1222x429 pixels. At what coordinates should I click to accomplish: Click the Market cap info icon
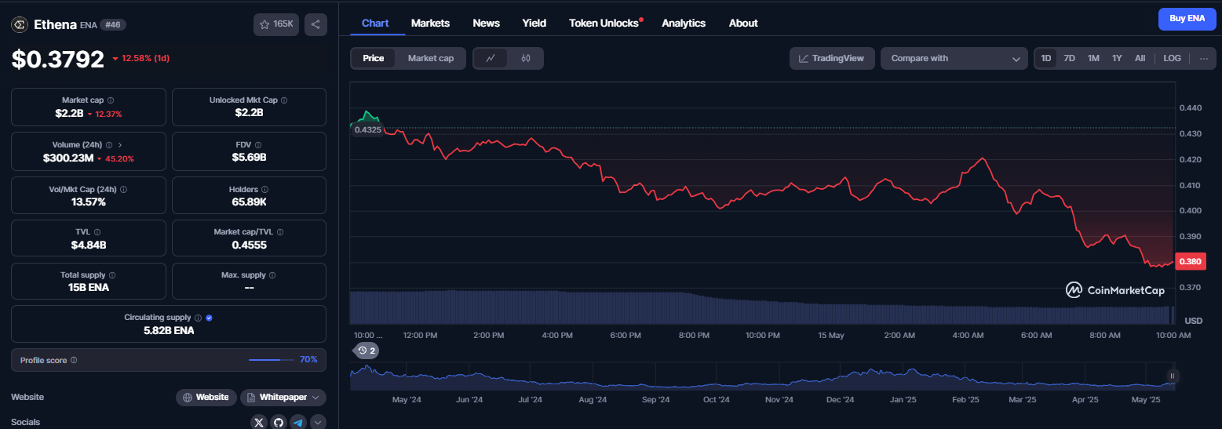111,100
